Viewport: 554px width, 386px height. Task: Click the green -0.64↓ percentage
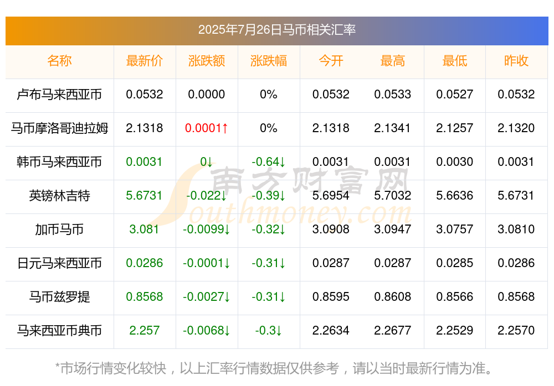point(269,161)
